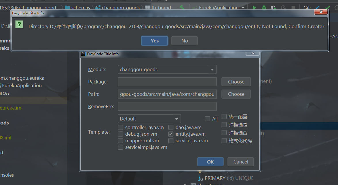
Task: Click the help question-mark icon in the dialog
Action: click(x=19, y=25)
